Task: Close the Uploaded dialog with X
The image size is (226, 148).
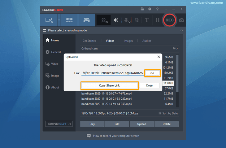Action: pos(159,57)
